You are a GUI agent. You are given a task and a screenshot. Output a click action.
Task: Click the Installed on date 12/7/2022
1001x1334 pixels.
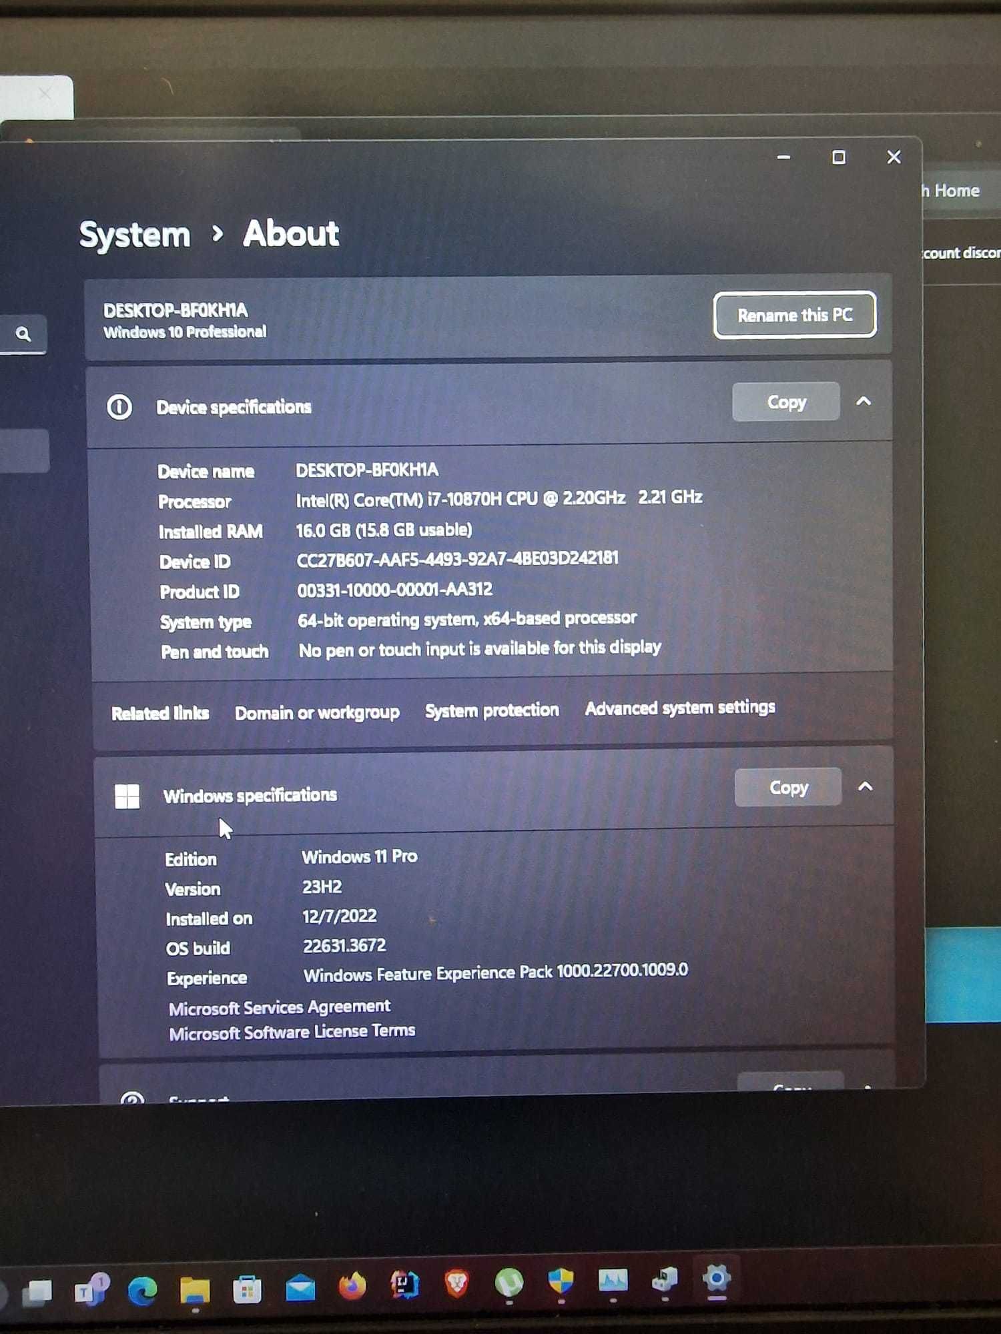click(340, 916)
